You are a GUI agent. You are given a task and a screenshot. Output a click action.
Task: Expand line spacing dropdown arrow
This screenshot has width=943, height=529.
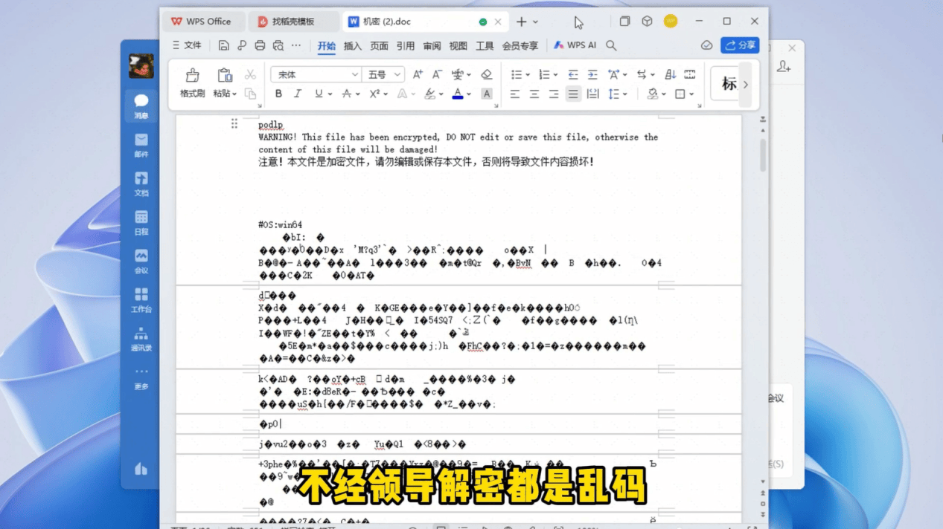click(625, 94)
